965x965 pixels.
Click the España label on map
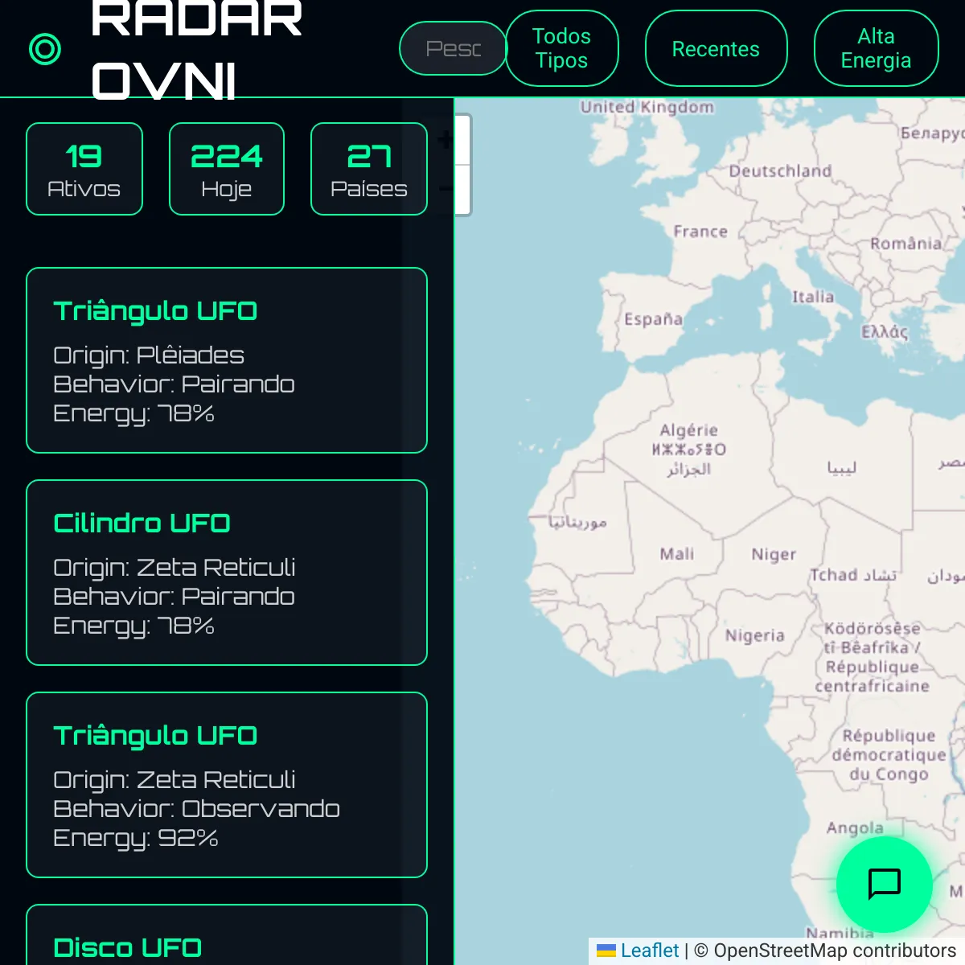653,319
